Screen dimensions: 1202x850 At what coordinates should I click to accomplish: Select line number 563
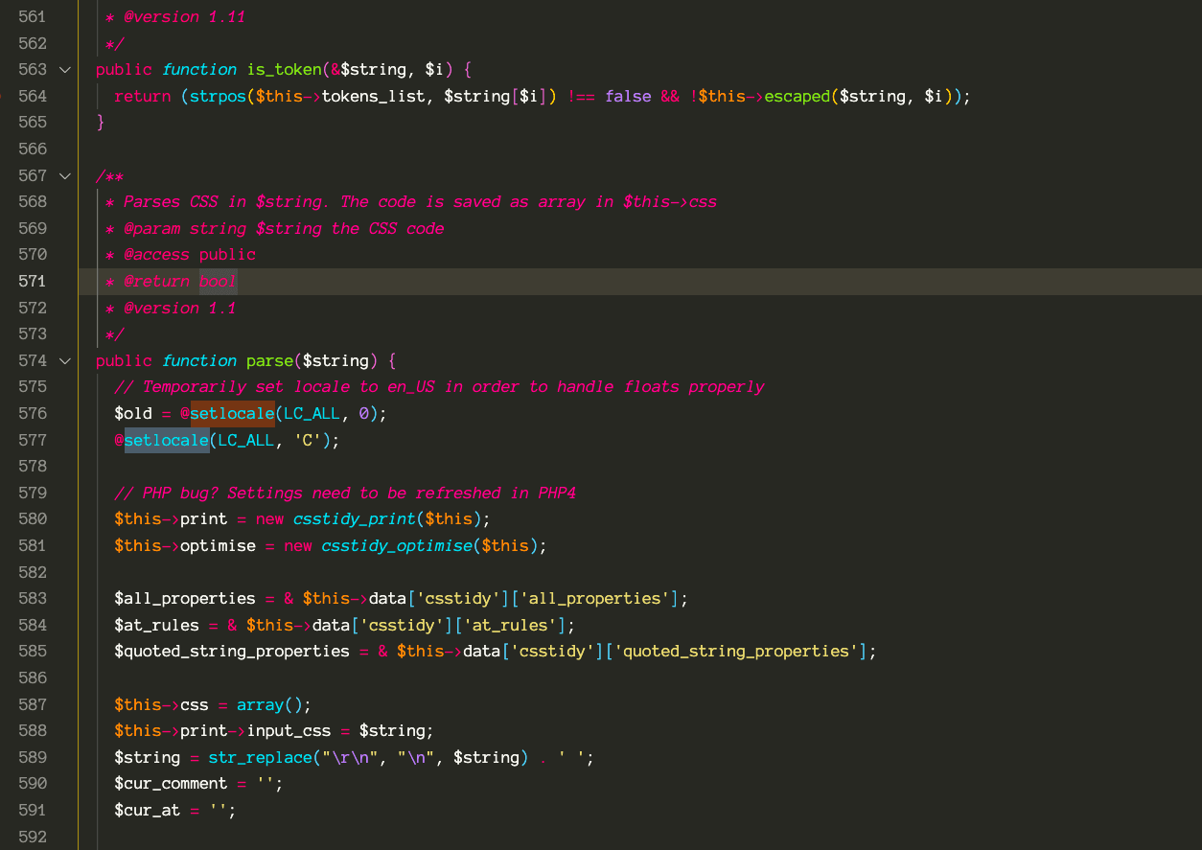(32, 69)
